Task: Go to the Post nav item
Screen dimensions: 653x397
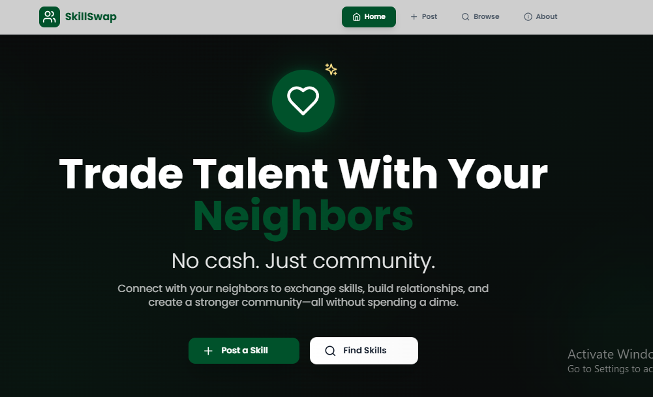Action: coord(423,17)
